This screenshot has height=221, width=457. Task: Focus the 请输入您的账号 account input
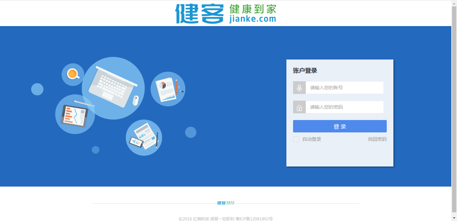pos(345,88)
